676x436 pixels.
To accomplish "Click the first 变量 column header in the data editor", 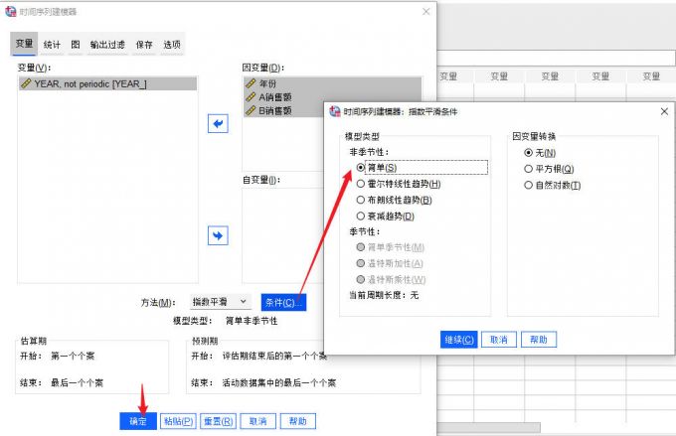I will point(448,76).
